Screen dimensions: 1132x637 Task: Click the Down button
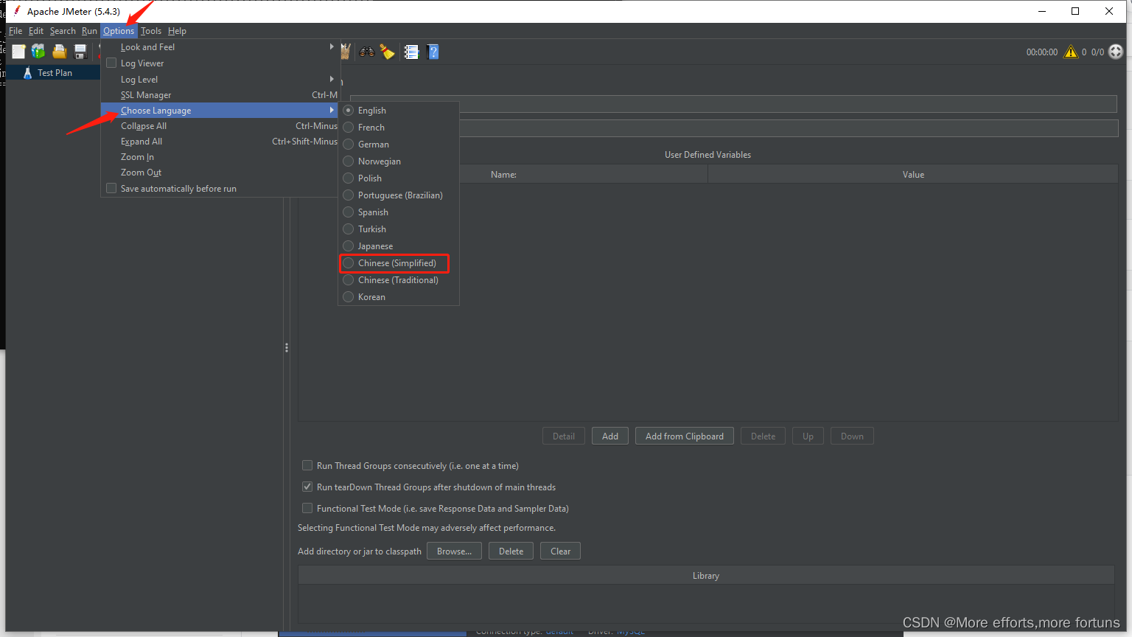(852, 436)
